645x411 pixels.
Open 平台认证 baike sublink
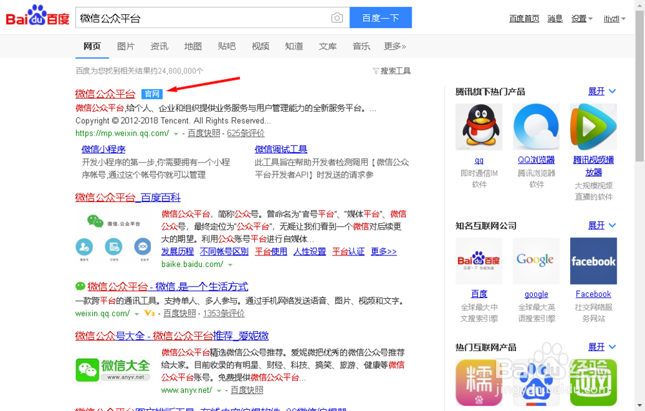click(x=348, y=252)
